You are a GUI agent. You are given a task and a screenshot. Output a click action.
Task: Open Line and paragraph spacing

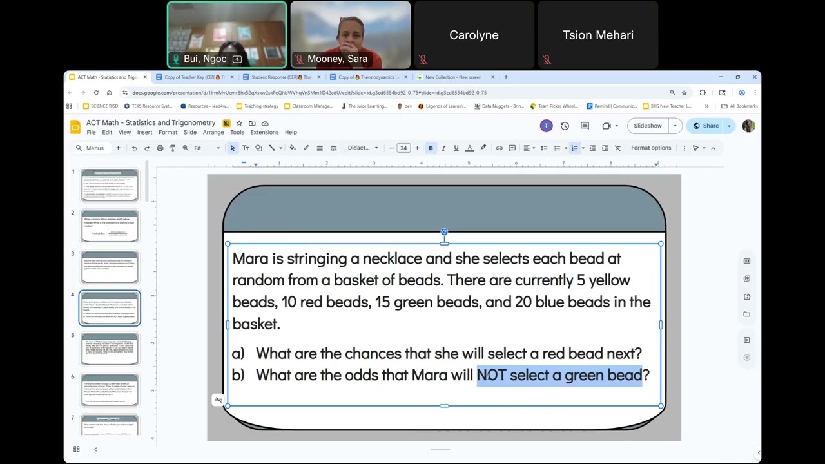(544, 148)
